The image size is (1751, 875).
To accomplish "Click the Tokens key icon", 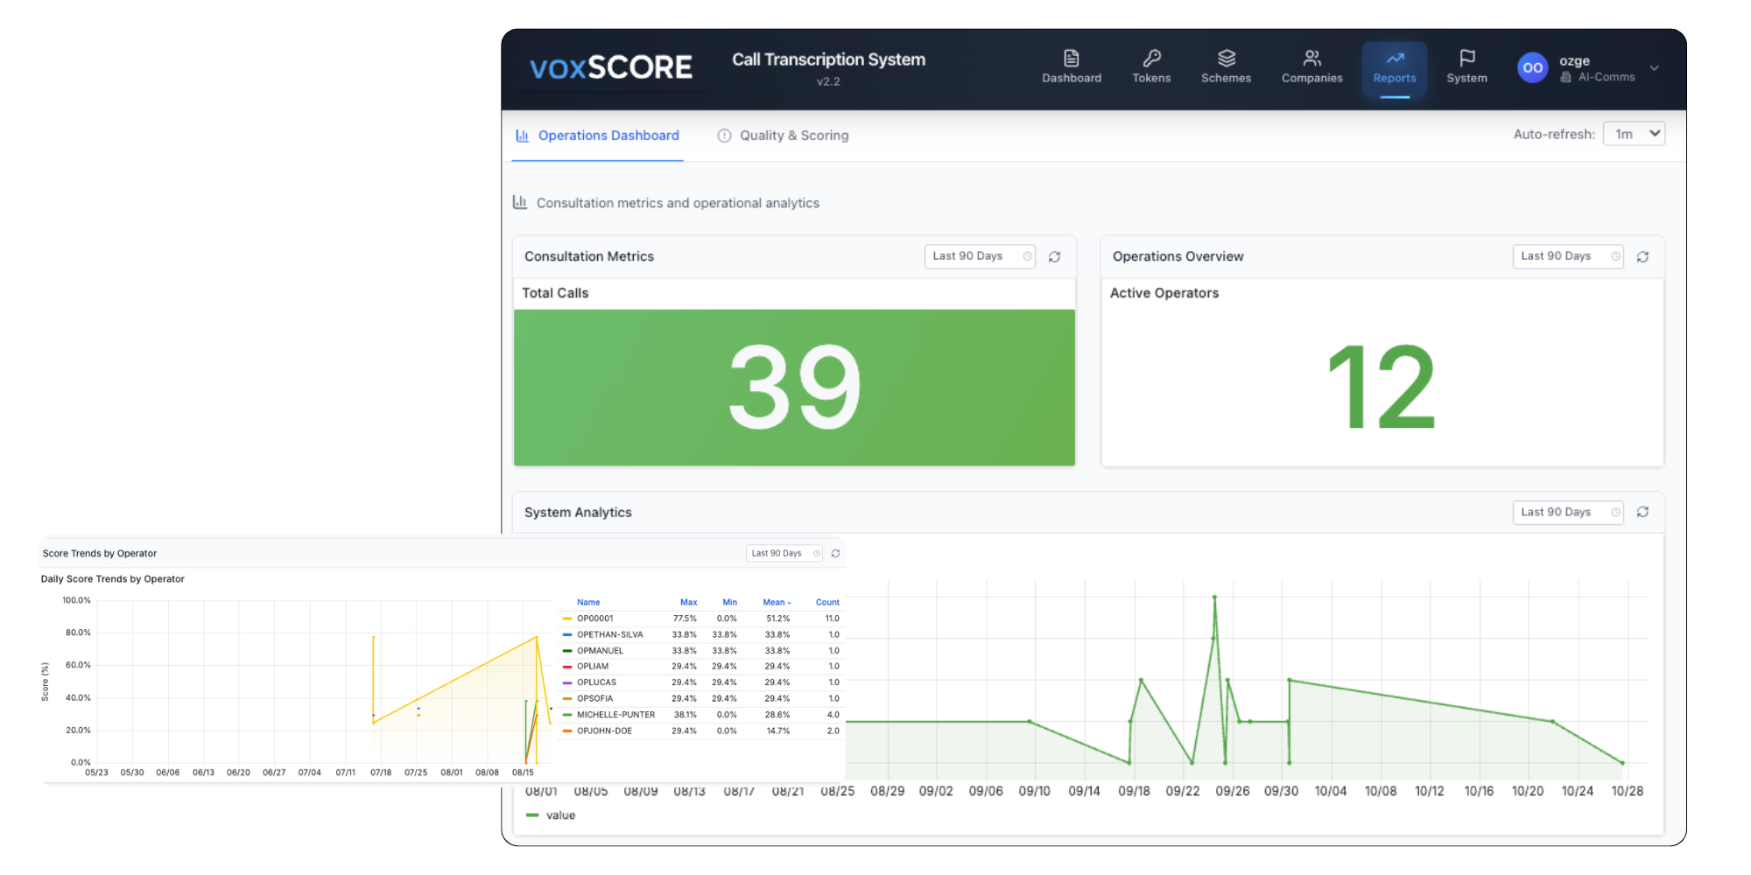I will 1151,59.
